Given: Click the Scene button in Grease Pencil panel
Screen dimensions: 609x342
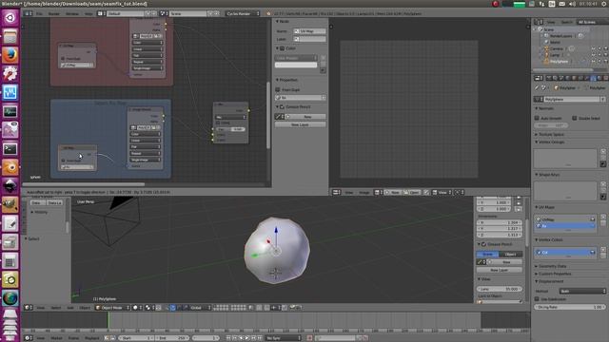Looking at the screenshot, I should pos(488,254).
